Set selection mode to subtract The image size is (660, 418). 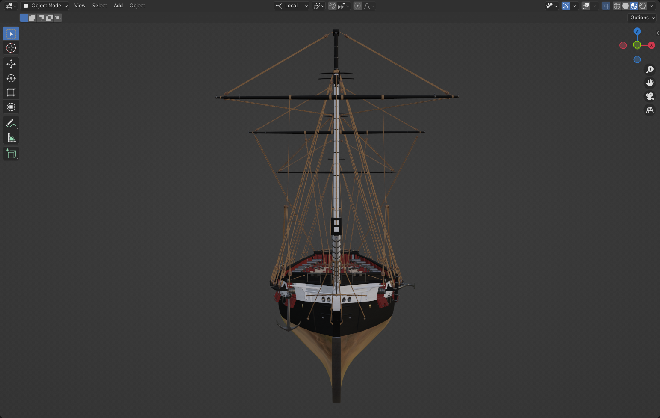[41, 18]
